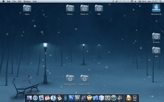The height and width of the screenshot is (102, 164).
Task: Open the Edit menu
Action: tap(19, 1)
